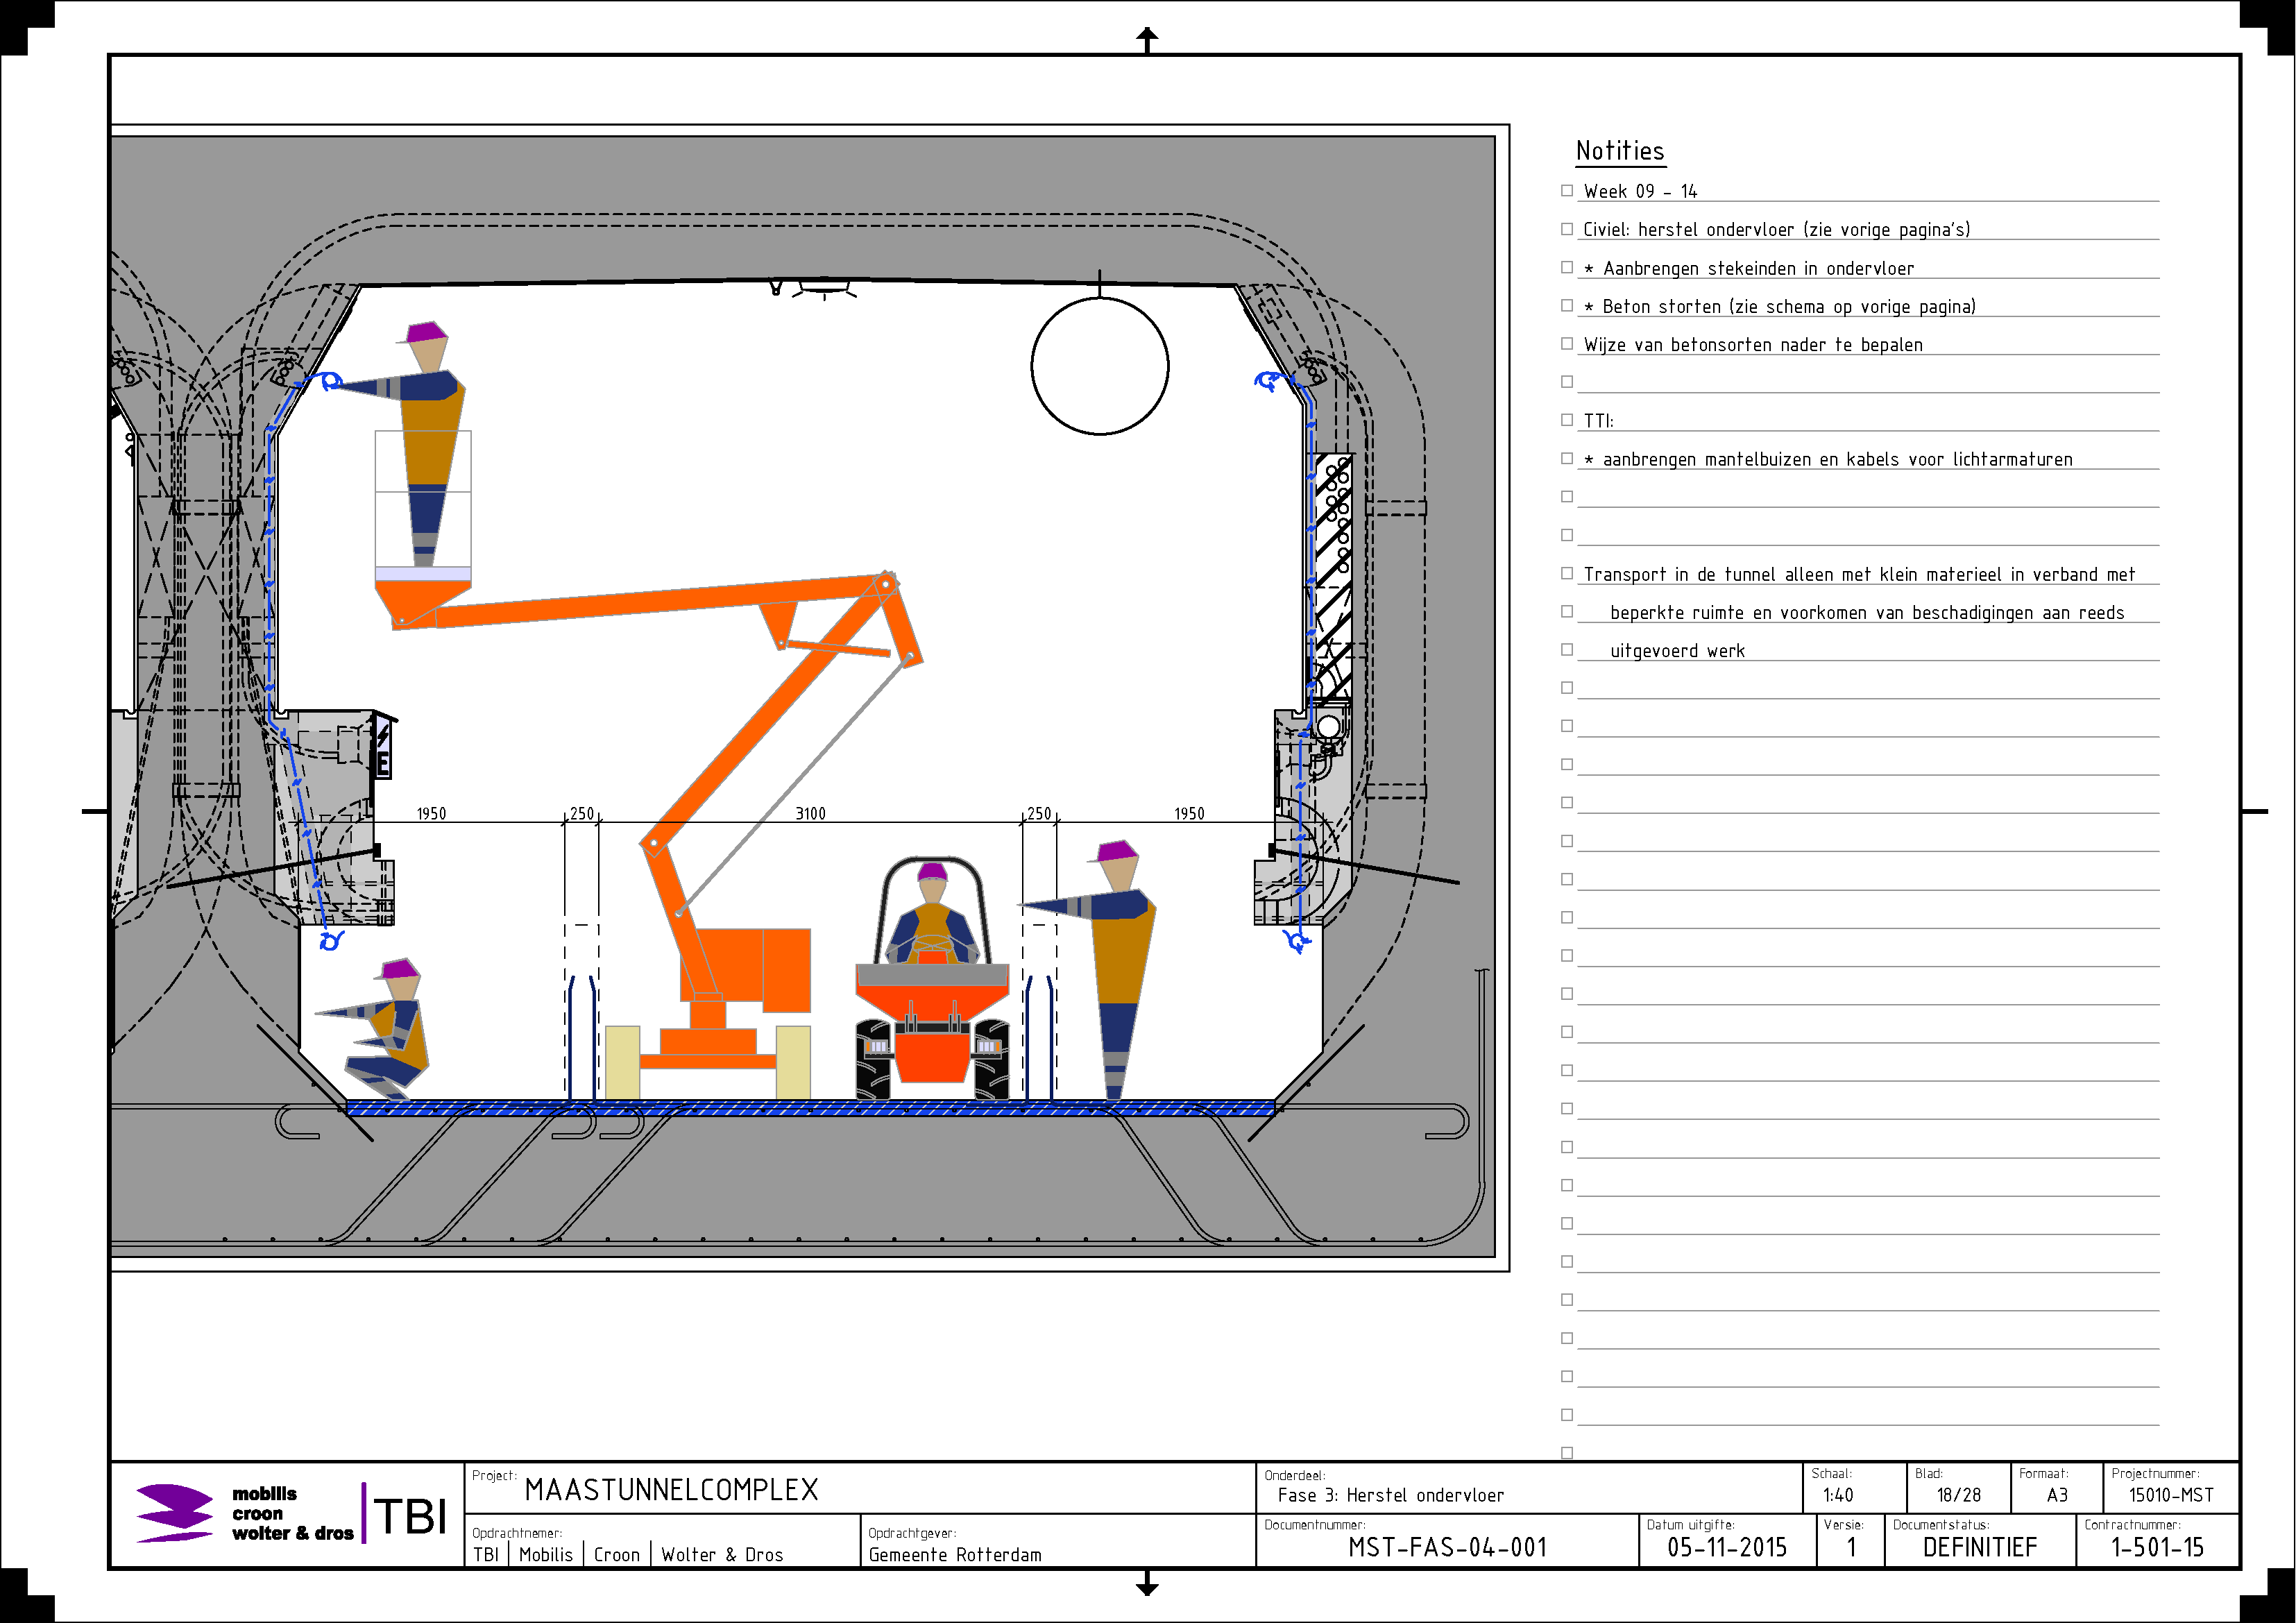This screenshot has height=1623, width=2296.
Task: Click the top center arrow marker
Action: (1147, 39)
